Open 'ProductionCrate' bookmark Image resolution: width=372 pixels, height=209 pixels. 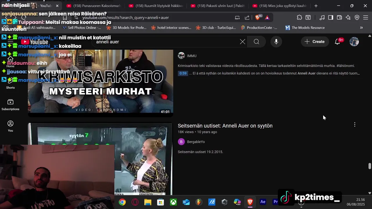(x=259, y=28)
